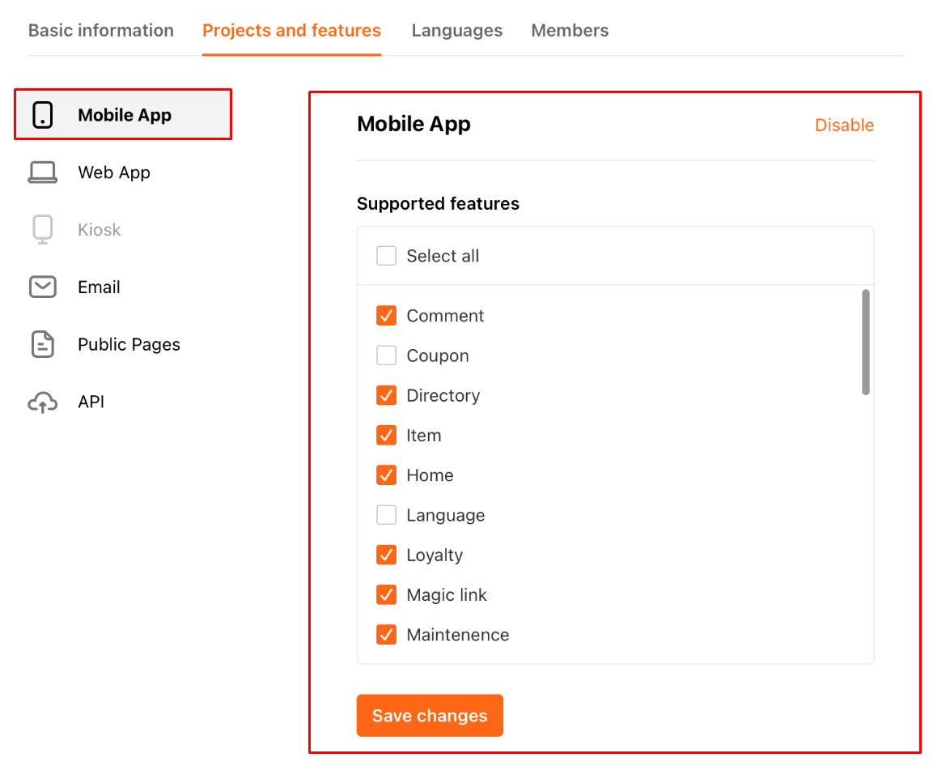Uncheck the Magic link feature
Viewport: 933px width, 762px height.
coord(386,594)
